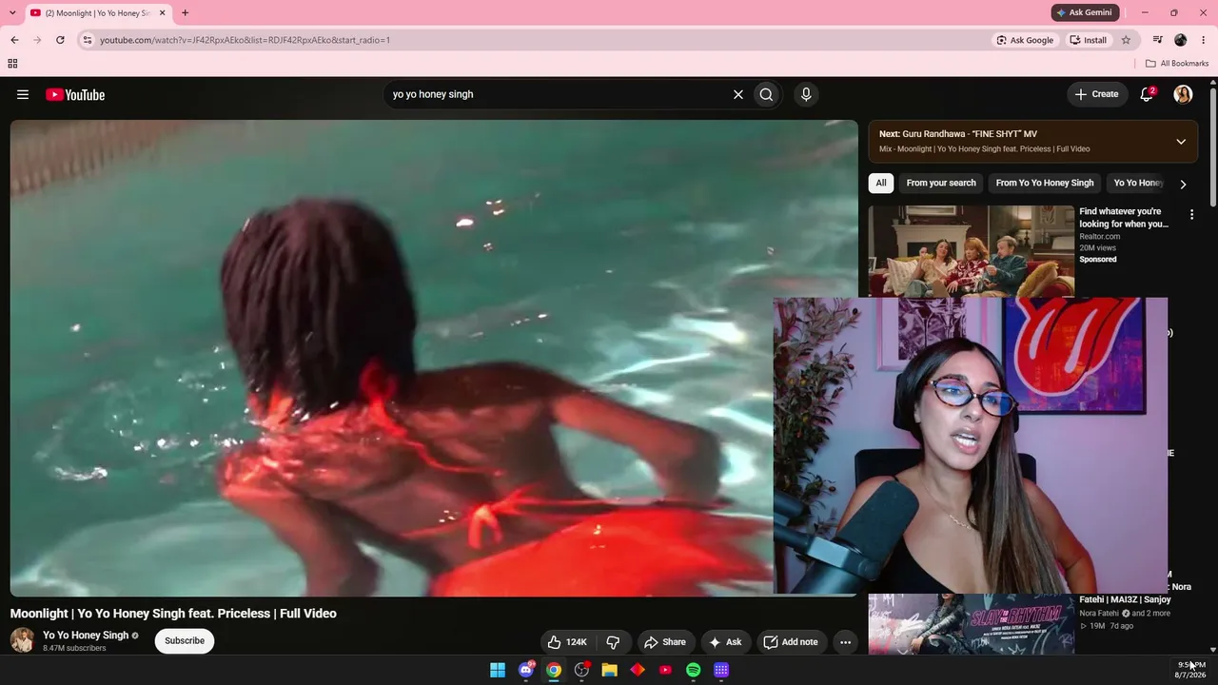Image resolution: width=1218 pixels, height=685 pixels.
Task: Open Discord from the taskbar
Action: (x=526, y=670)
